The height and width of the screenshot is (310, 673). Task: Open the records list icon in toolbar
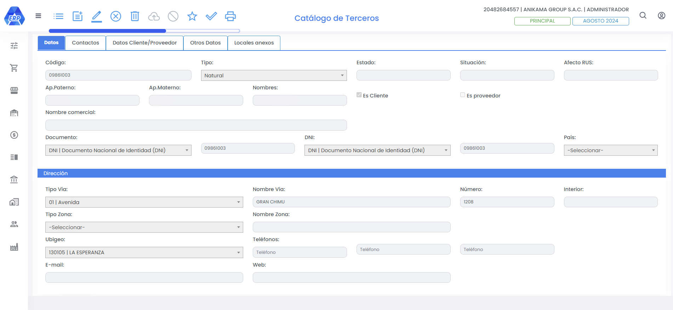point(58,16)
